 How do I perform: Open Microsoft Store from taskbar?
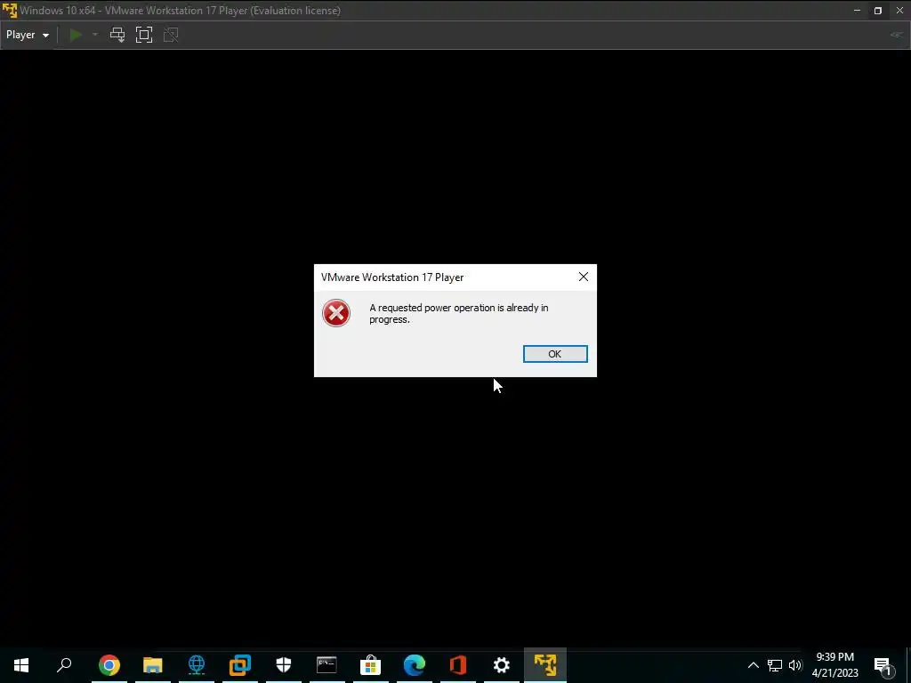(370, 665)
